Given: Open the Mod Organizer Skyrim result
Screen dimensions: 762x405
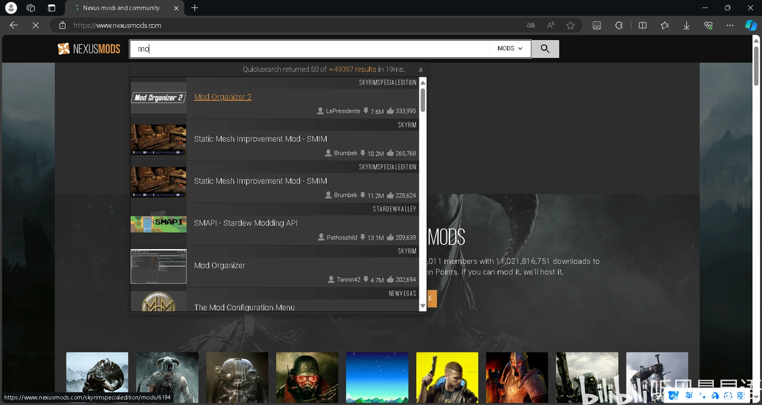Looking at the screenshot, I should 220,265.
